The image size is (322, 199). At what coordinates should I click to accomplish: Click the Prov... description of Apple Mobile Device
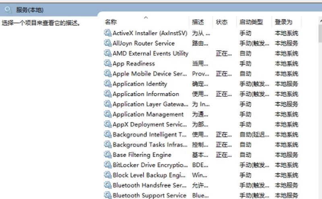coord(200,74)
